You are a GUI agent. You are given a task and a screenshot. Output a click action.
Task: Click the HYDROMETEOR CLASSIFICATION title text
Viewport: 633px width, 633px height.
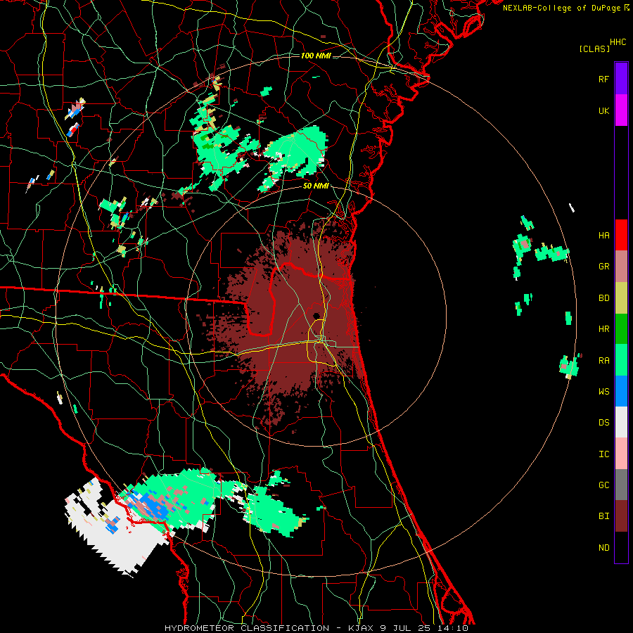coord(247,628)
